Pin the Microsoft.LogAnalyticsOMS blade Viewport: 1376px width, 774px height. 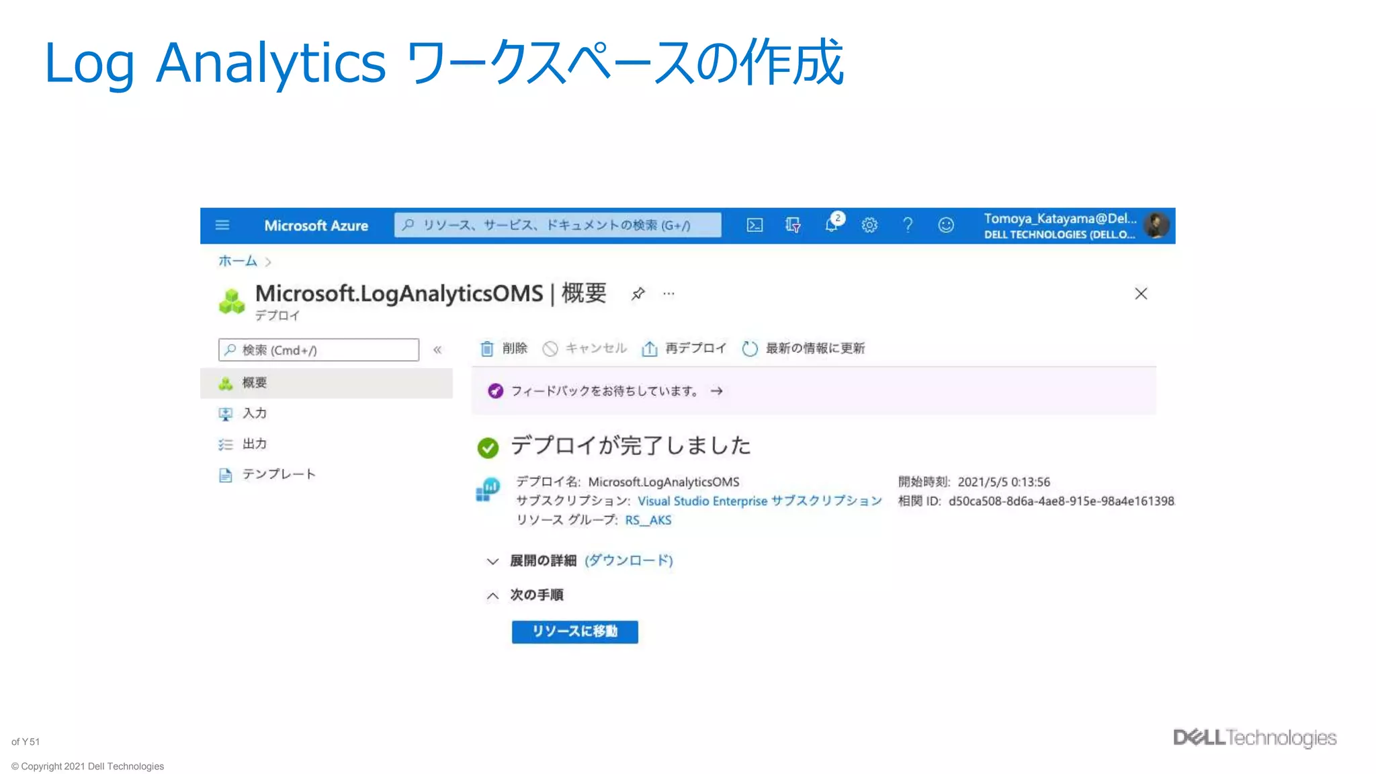tap(638, 294)
